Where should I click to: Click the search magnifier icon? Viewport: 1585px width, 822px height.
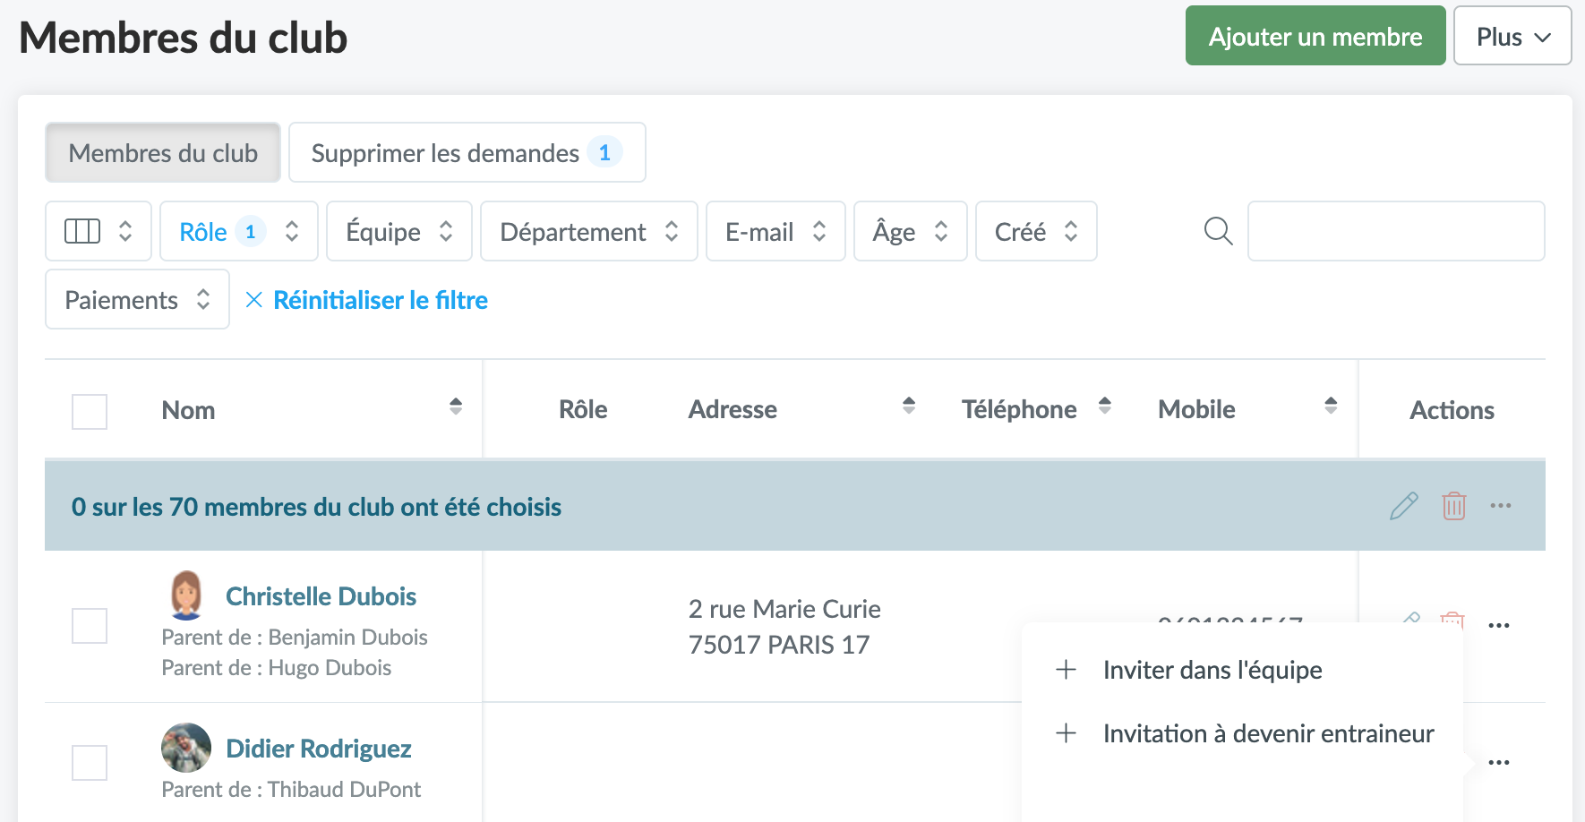(x=1218, y=231)
